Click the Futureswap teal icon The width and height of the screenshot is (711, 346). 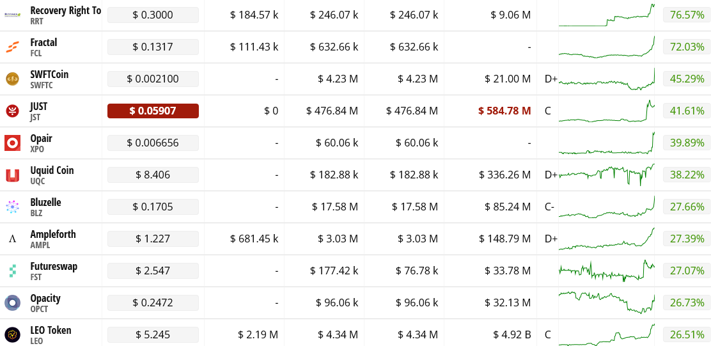pyautogui.click(x=12, y=271)
